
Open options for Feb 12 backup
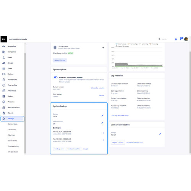click(103, 140)
